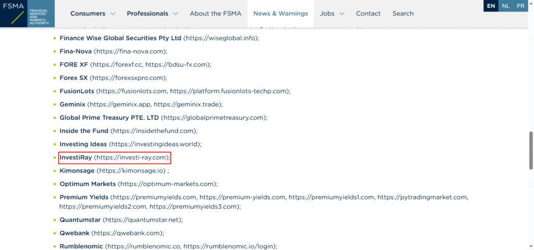Viewport: 534px width, 250px height.
Task: Click the FSMA logo
Action: [x=27, y=14]
